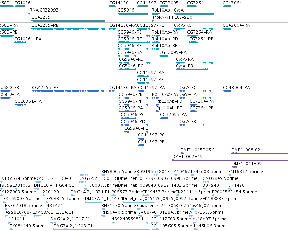Click transcript CG5946-RB
This screenshot has width=288, height=231.
click(130, 32)
